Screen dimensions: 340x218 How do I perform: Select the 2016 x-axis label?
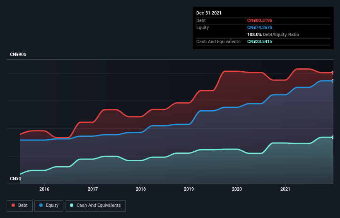44,189
